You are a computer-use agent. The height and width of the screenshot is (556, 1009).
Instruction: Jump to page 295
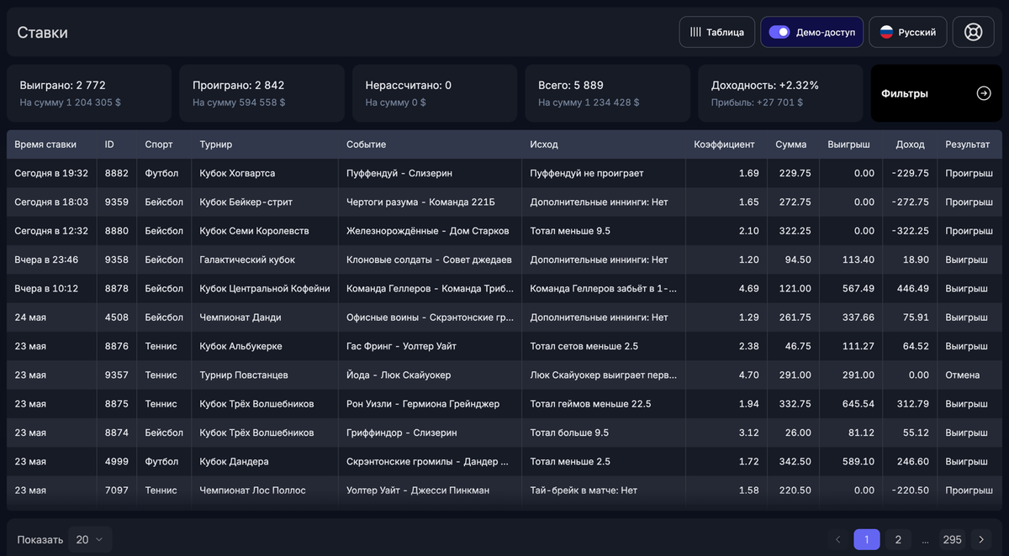coord(952,539)
